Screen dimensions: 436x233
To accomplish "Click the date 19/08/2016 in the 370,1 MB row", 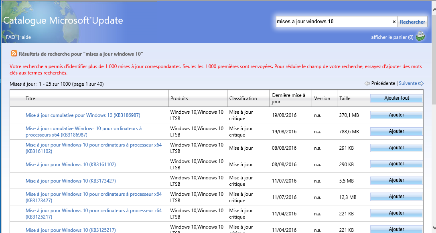I will (284, 115).
